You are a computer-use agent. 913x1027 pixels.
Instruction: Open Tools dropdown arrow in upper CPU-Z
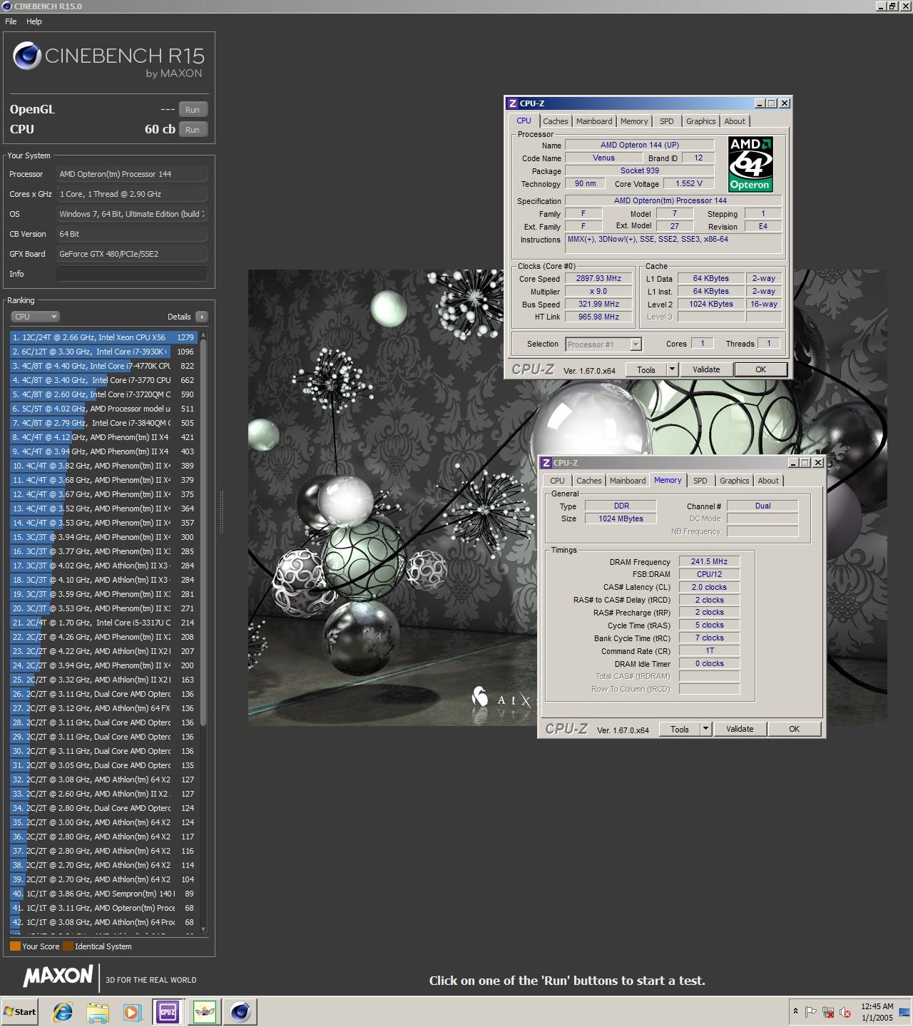(x=672, y=369)
